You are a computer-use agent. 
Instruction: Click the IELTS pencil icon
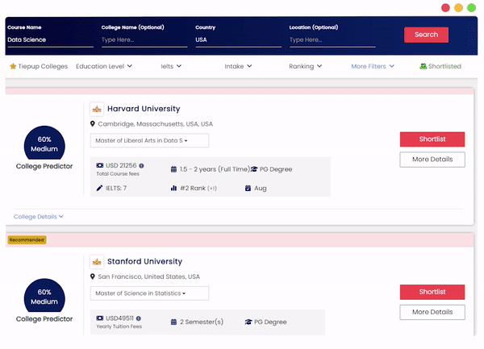coord(99,188)
